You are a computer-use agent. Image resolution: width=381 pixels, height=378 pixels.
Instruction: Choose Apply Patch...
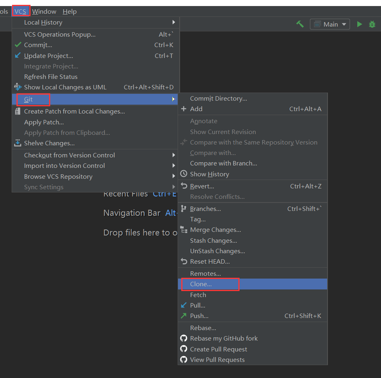pos(96,122)
